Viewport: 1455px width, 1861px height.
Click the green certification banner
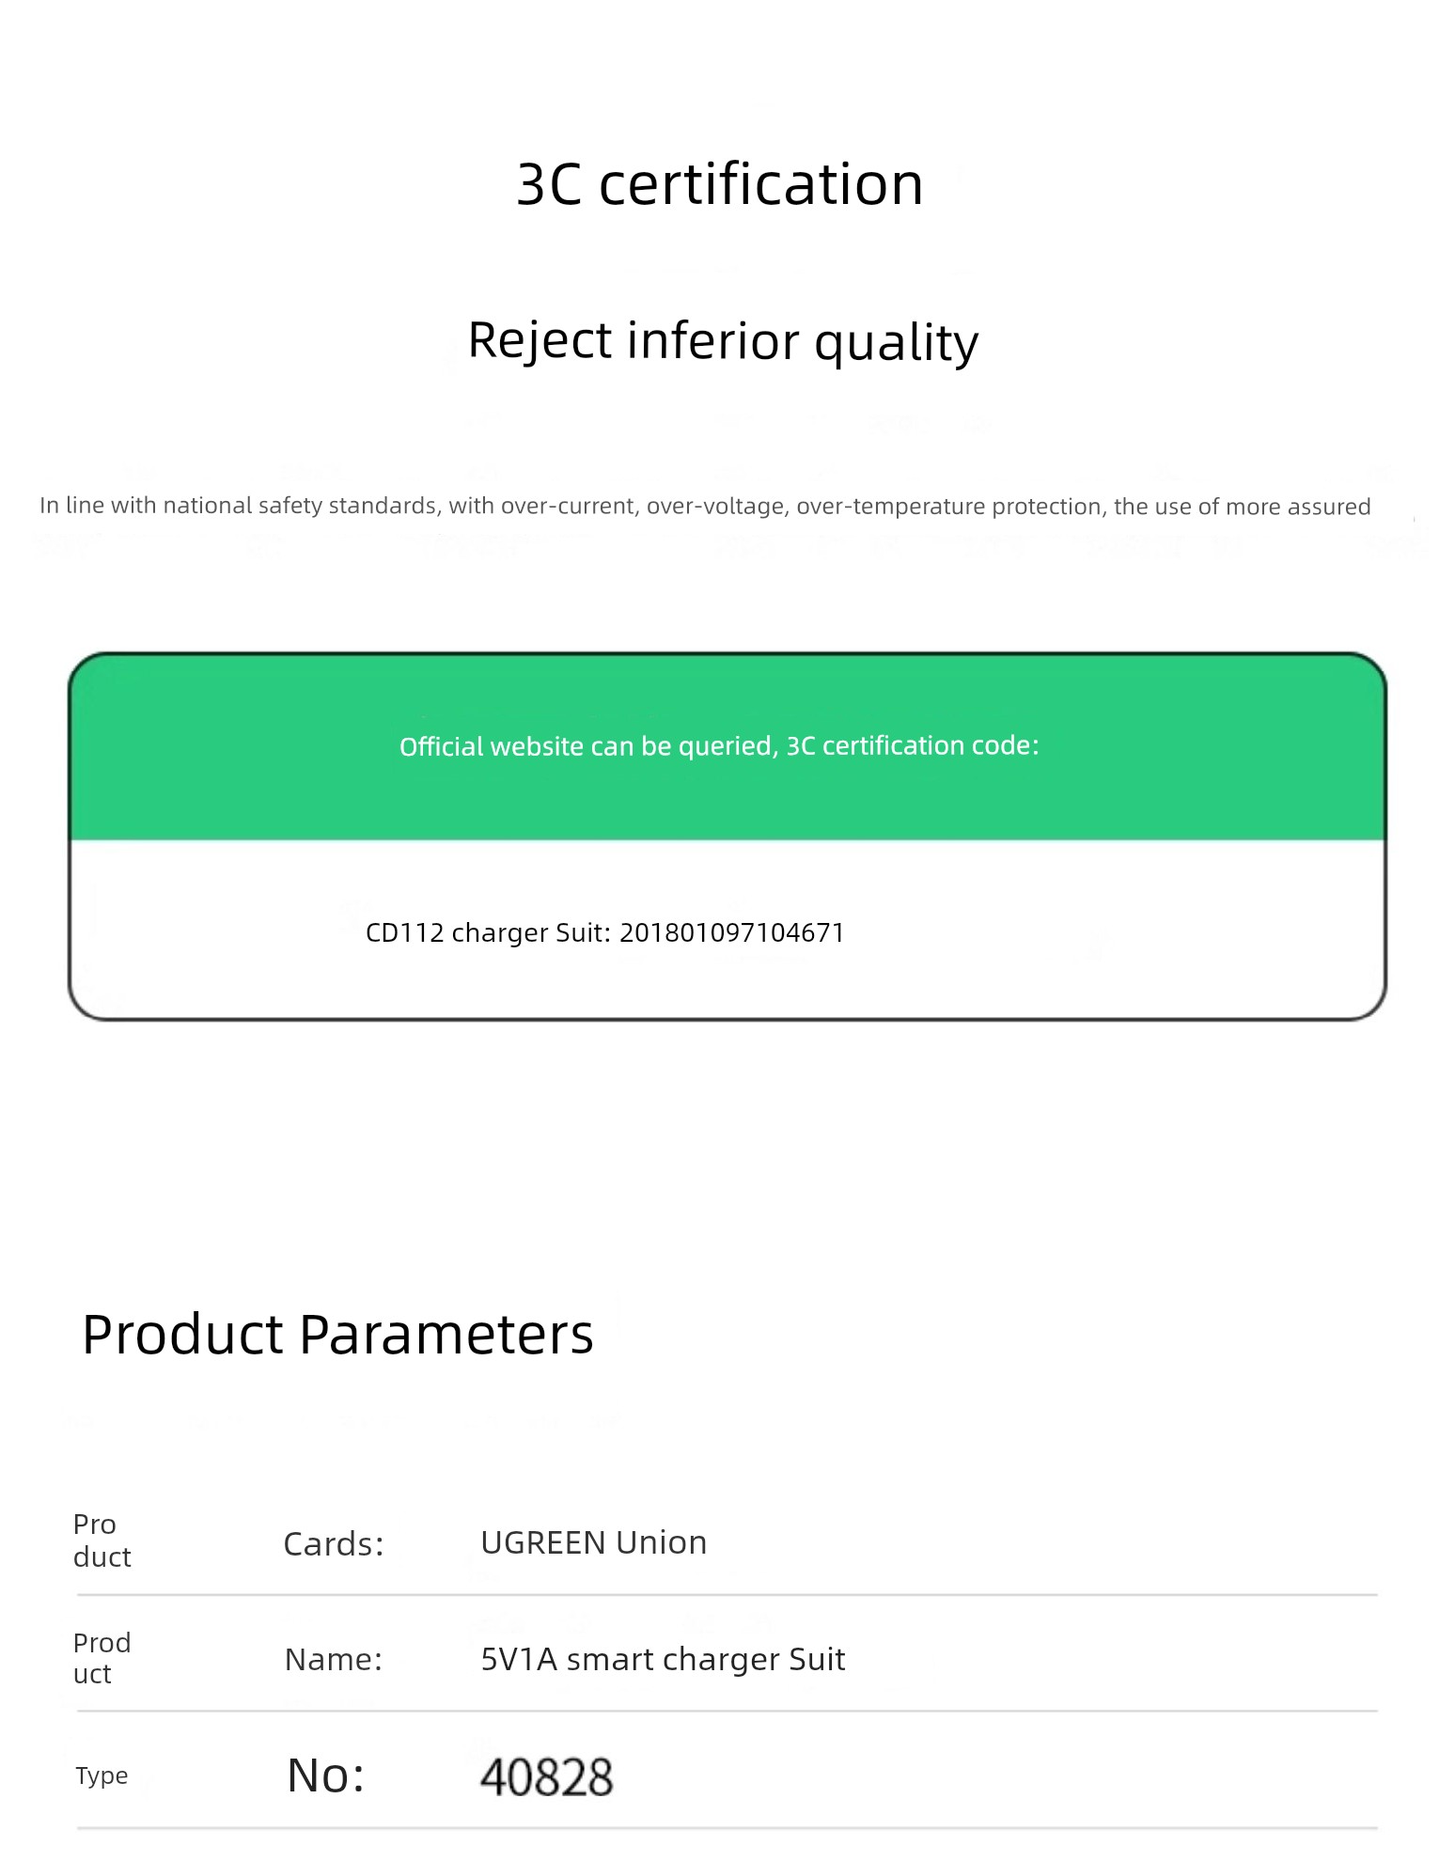tap(727, 747)
